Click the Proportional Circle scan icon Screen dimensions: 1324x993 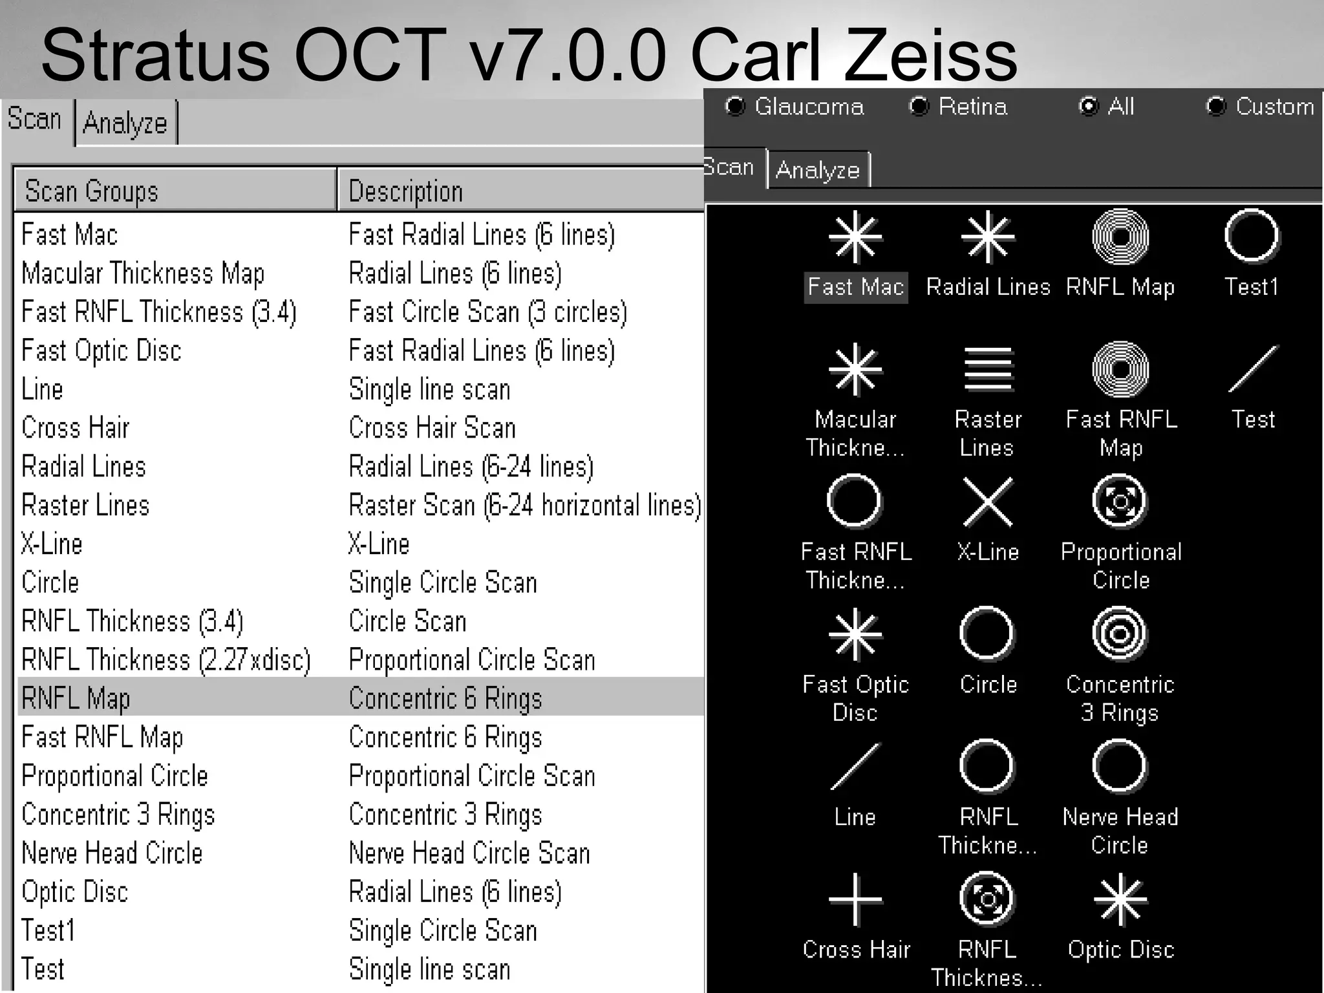click(1120, 502)
